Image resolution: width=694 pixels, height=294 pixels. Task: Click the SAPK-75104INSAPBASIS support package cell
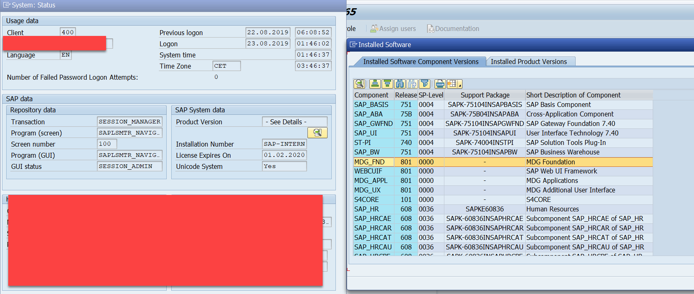485,105
